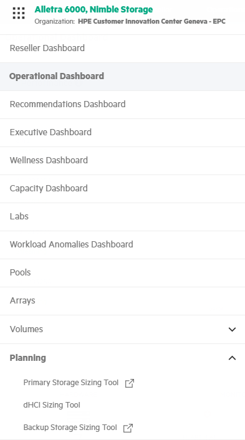Open the dHCI Sizing Tool link
Viewport: 245px width, 440px height.
tap(52, 405)
